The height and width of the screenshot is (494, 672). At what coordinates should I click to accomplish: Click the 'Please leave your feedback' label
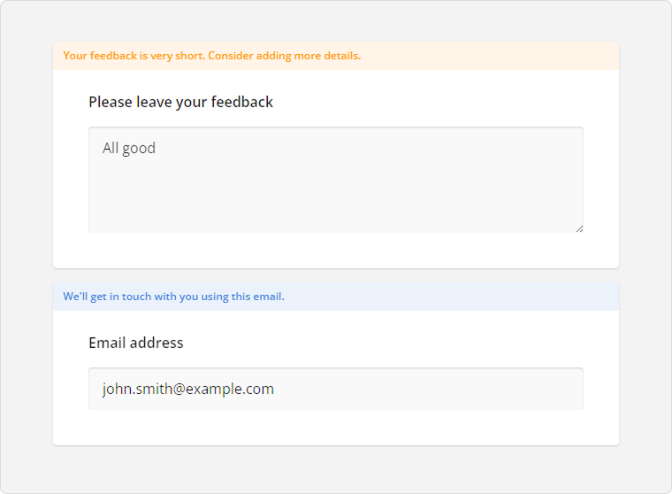click(180, 102)
